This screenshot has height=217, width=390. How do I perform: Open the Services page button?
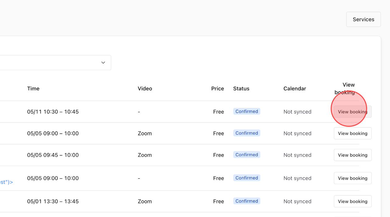(363, 19)
